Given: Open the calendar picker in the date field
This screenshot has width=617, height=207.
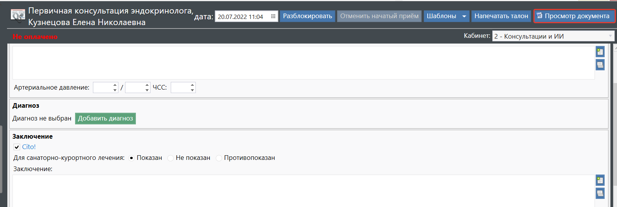Looking at the screenshot, I should point(273,17).
